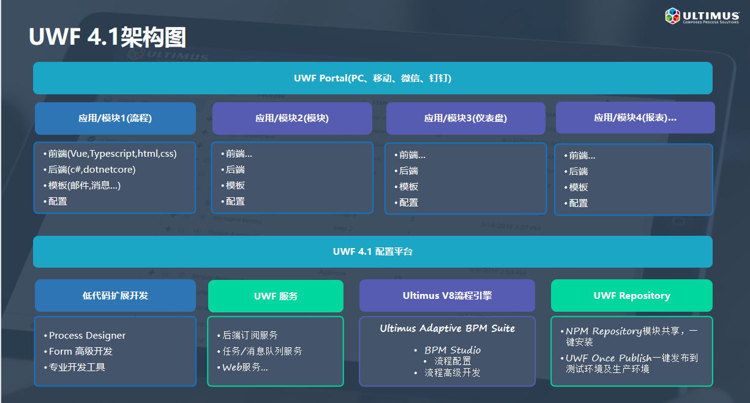This screenshot has width=750, height=403.
Task: Click the 专业开发工具 bullet
Action: coord(75,367)
